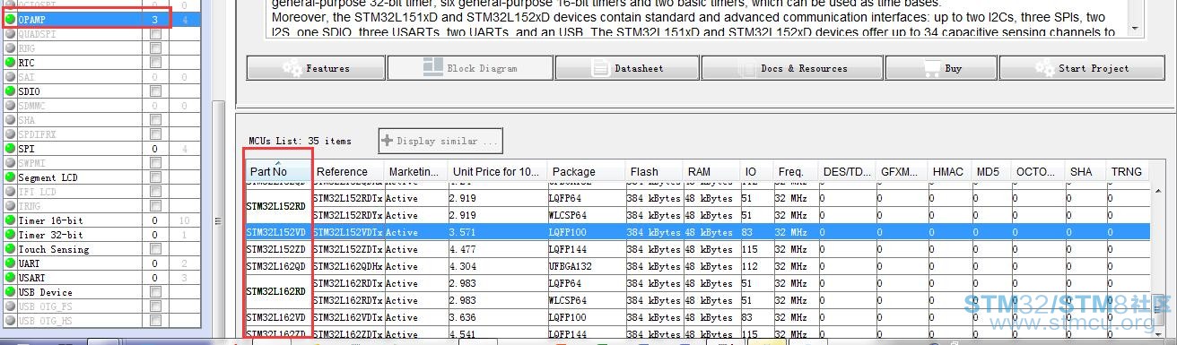Tick the Touch Sensing checkbox
The height and width of the screenshot is (345, 1177).
pyautogui.click(x=156, y=249)
